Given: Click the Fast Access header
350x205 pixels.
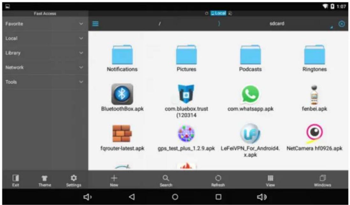Looking at the screenshot, I should coord(45,14).
